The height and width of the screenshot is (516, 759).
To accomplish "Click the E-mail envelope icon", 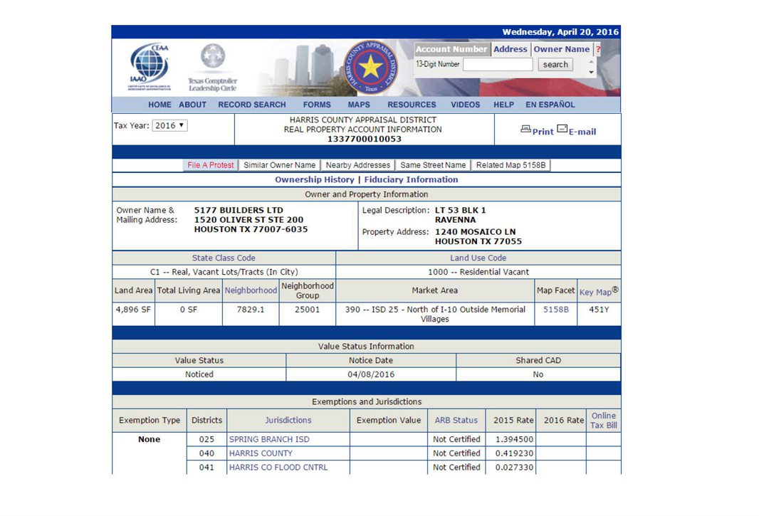I will [x=562, y=130].
